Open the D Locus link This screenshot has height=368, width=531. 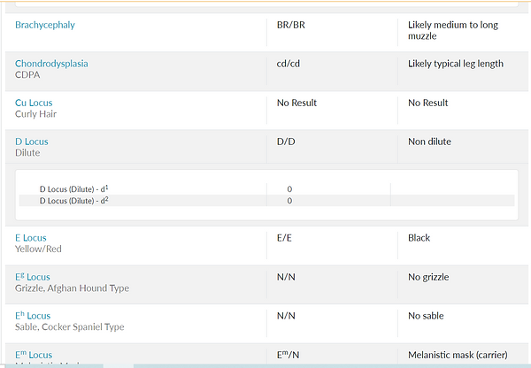31,142
